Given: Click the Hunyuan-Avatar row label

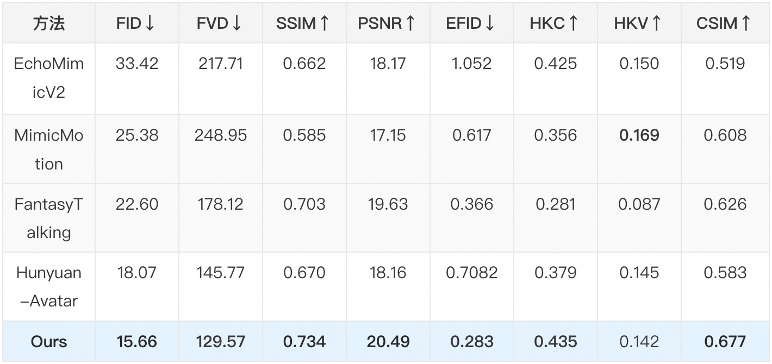Looking at the screenshot, I should pyautogui.click(x=49, y=286).
